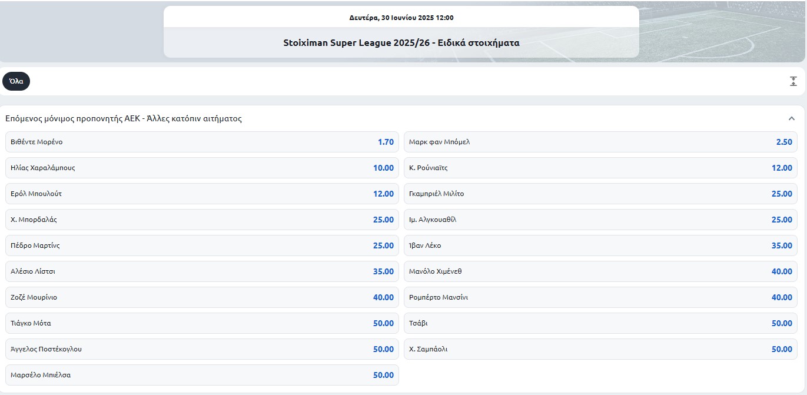Bet on Ρομπέρτο Μανσίνι
Image resolution: width=807 pixels, height=395 pixels.
tap(600, 297)
